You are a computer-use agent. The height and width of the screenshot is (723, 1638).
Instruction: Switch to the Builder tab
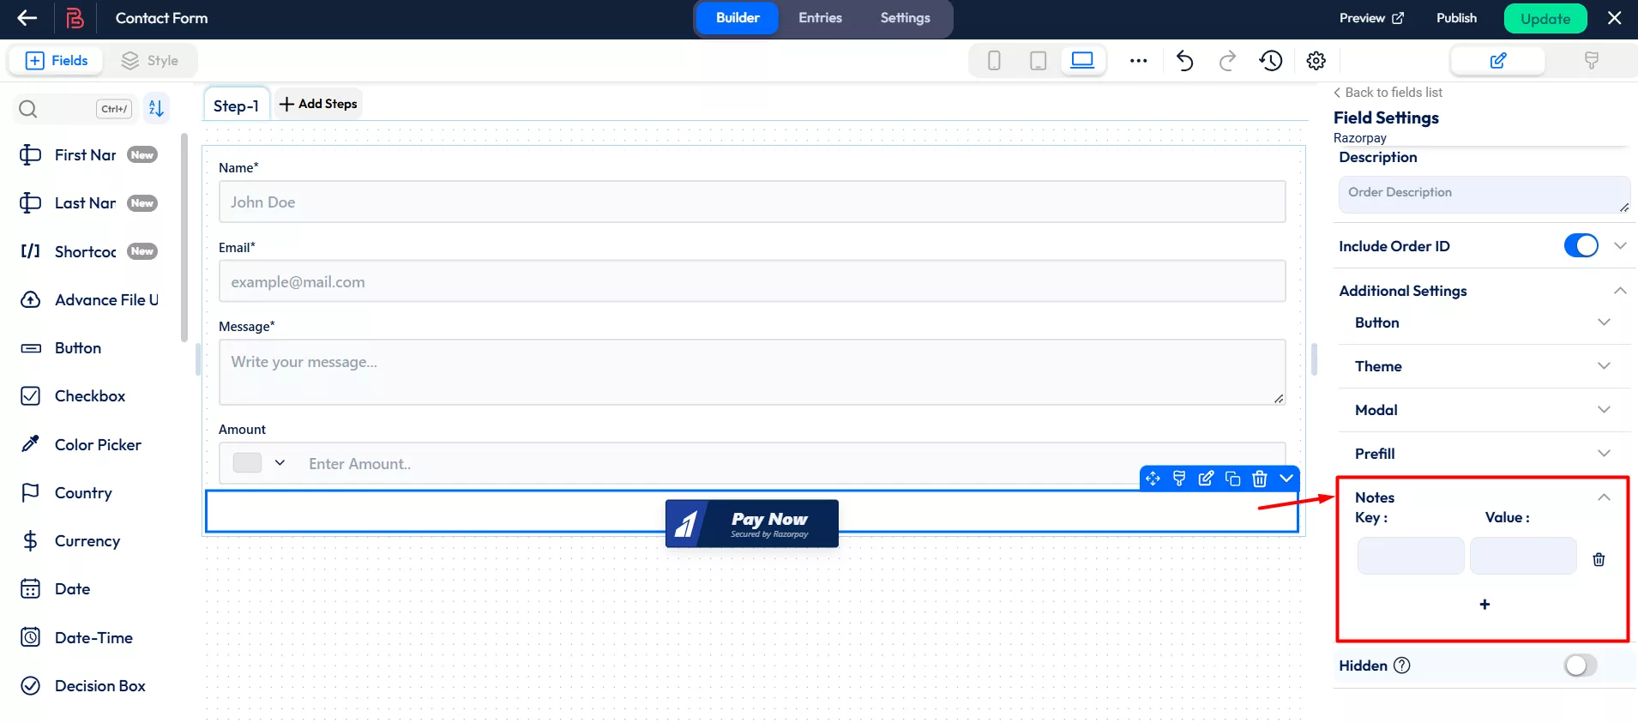click(x=738, y=18)
